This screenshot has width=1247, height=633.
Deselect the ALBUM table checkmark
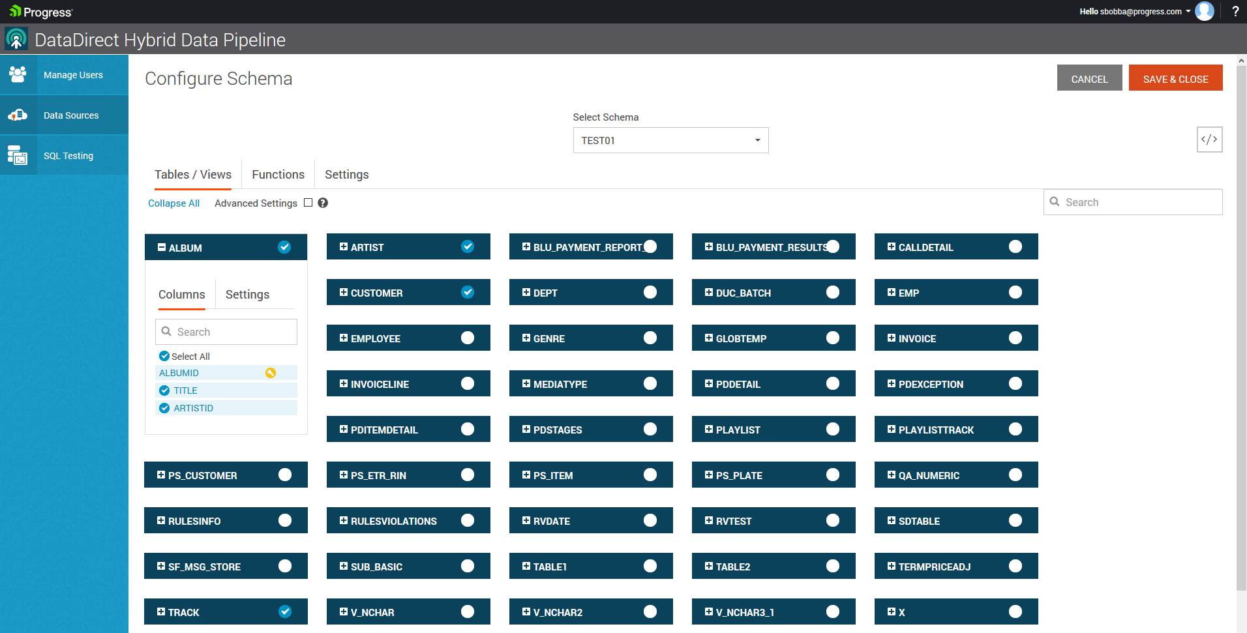tap(284, 247)
